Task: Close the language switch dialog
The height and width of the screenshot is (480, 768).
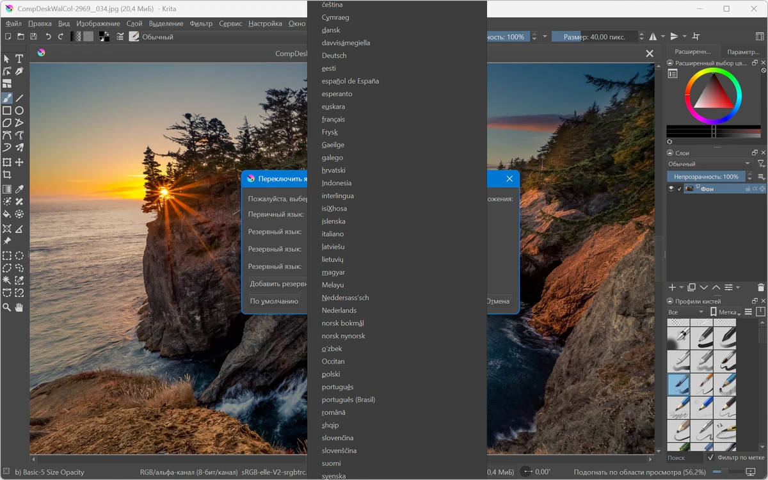Action: point(509,179)
